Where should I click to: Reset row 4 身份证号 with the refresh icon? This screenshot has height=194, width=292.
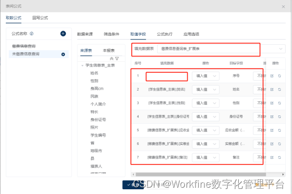coord(279,117)
